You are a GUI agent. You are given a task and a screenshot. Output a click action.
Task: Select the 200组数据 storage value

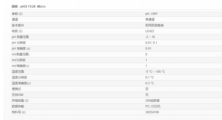[x=152, y=101]
